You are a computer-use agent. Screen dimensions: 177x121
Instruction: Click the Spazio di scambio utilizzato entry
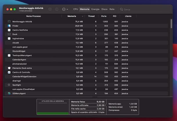click(x=88, y=112)
